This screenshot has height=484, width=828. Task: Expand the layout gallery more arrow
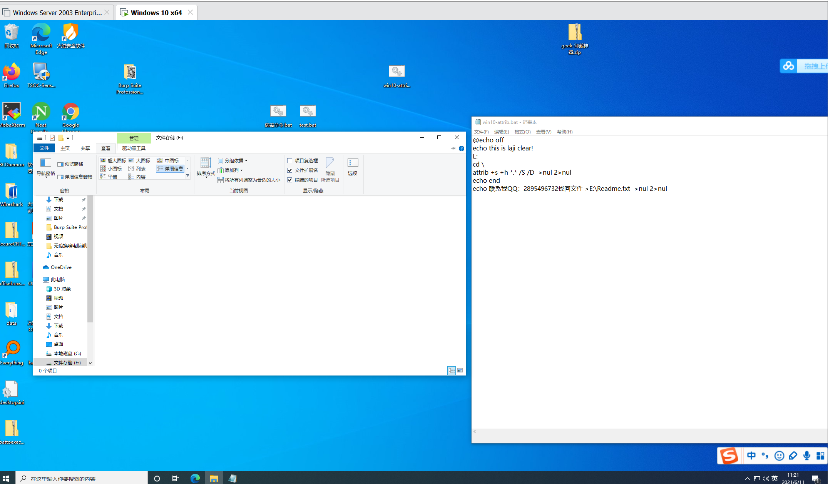(x=188, y=176)
